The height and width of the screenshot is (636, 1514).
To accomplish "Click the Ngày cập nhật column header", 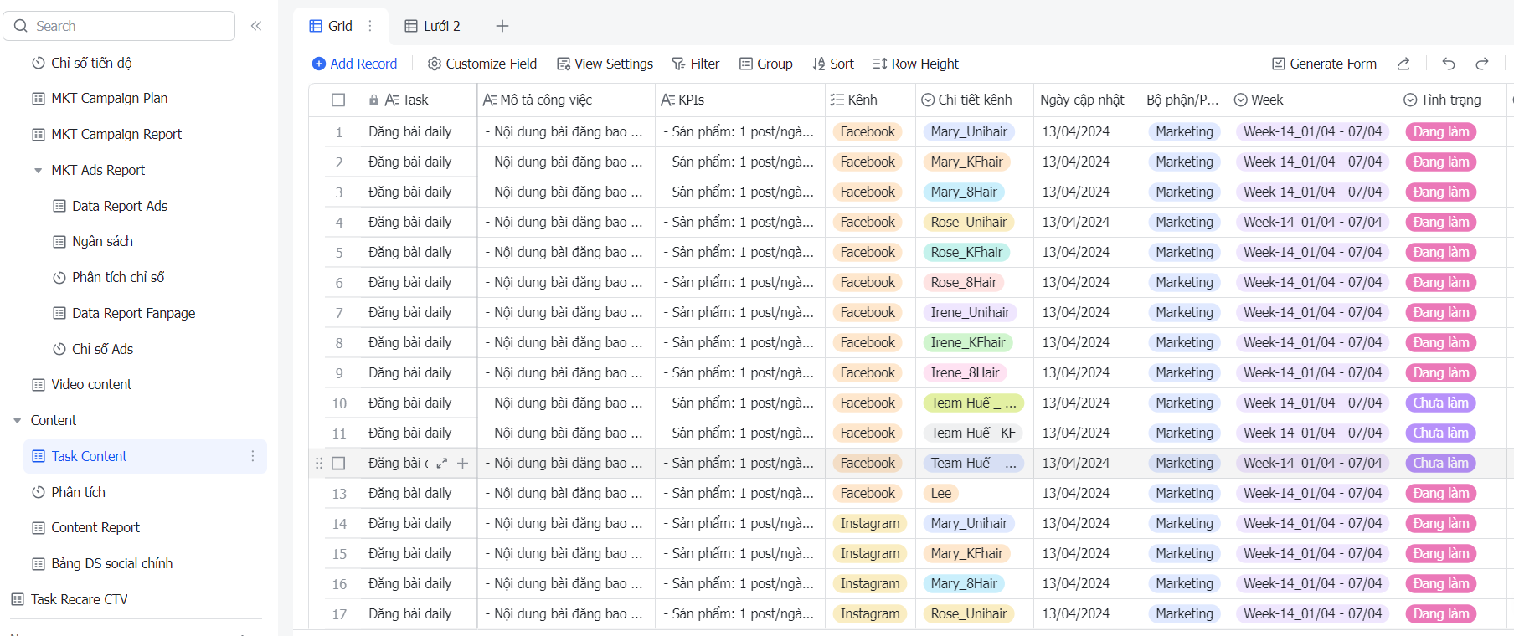I will 1086,100.
